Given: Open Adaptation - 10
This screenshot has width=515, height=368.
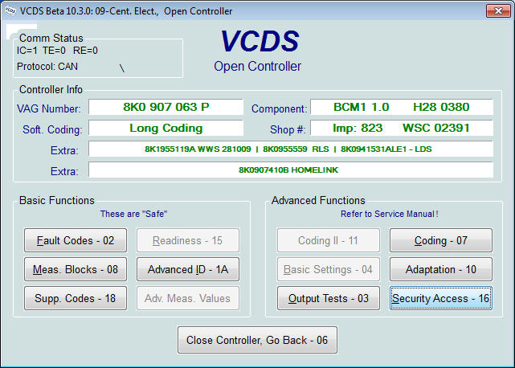Looking at the screenshot, I should click(x=441, y=270).
